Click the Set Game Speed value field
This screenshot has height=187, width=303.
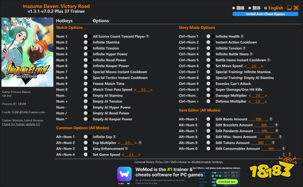coord(131,155)
